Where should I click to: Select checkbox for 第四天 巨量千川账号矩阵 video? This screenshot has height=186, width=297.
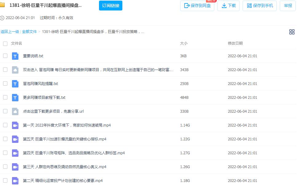click(5, 153)
